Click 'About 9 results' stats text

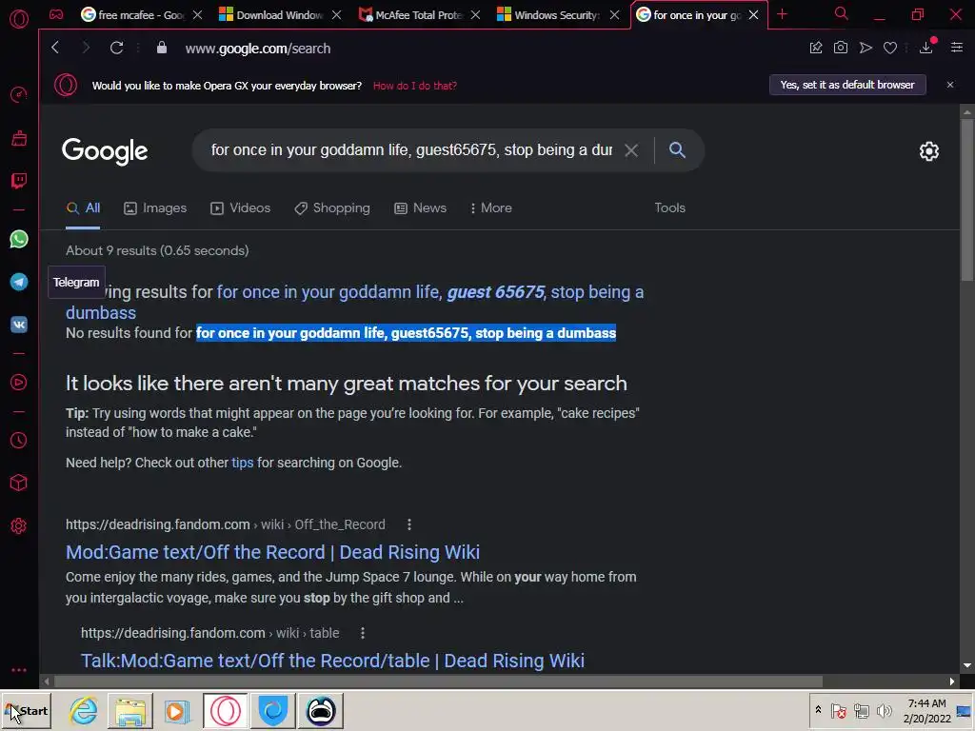coord(157,250)
